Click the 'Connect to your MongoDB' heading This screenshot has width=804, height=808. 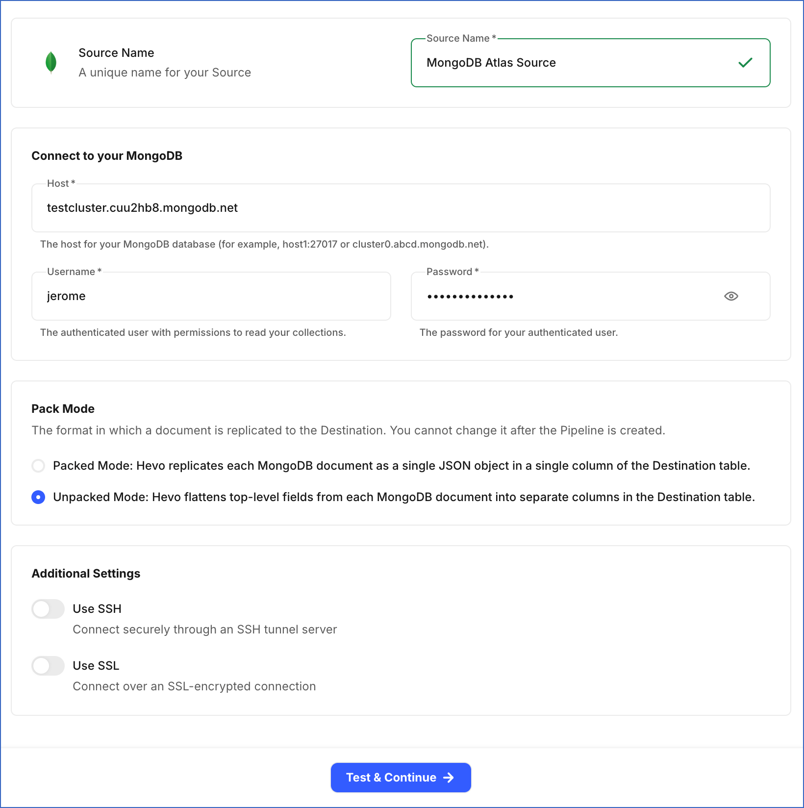pos(107,156)
